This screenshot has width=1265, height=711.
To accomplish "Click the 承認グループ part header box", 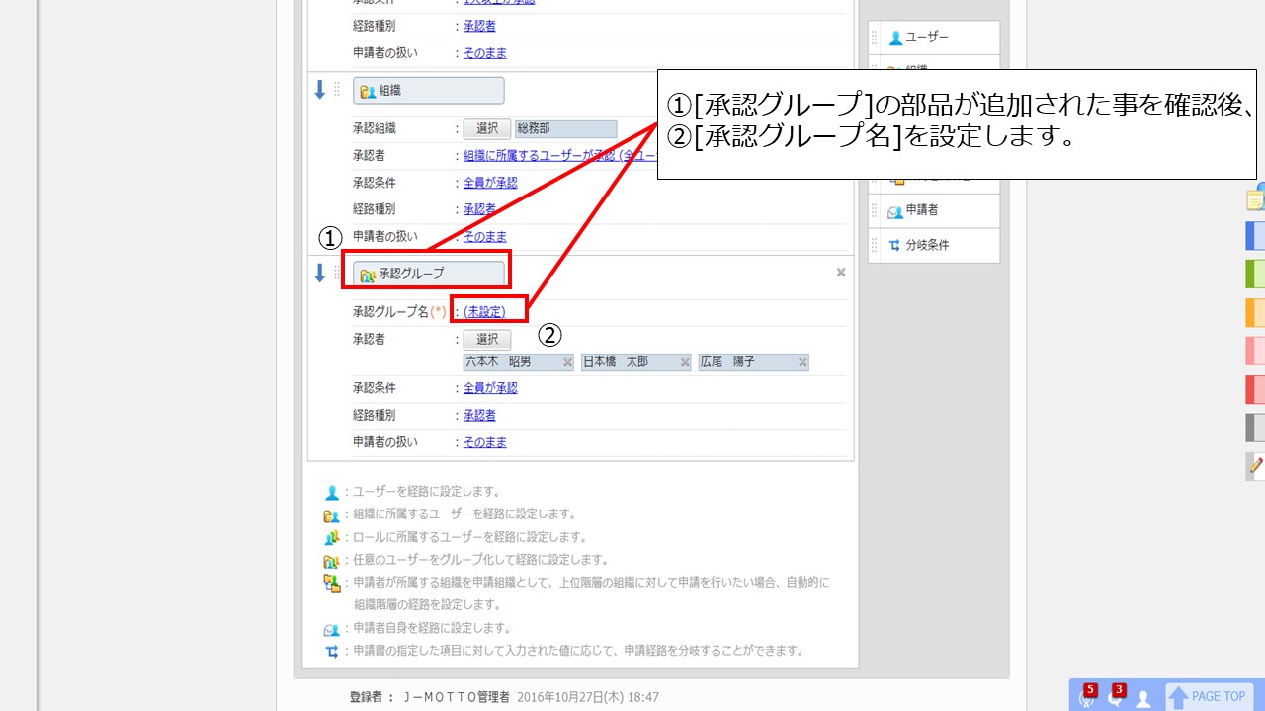I will [428, 274].
